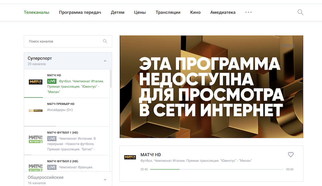This screenshot has width=322, height=186.
Task: Click the МАТЧ! HD channel logo in list
Action: [35, 82]
